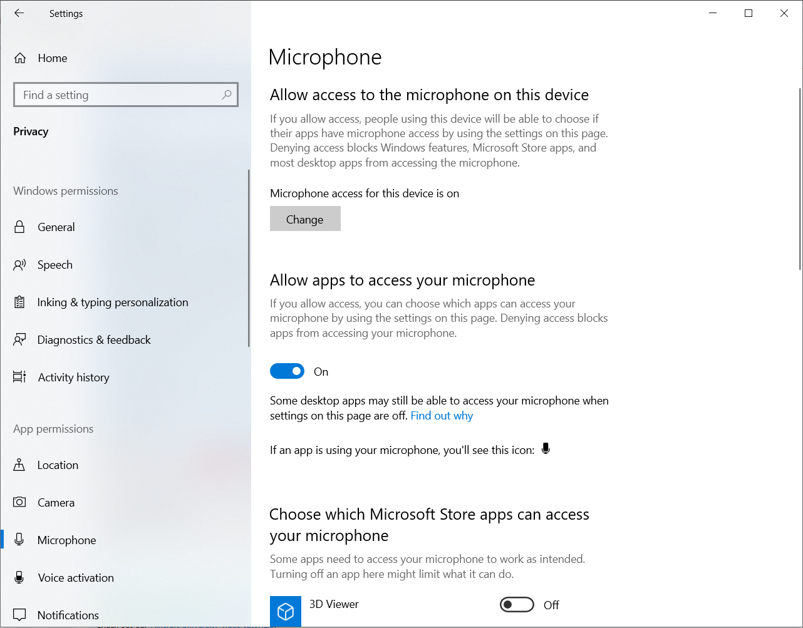Open Activity history settings

(125, 378)
